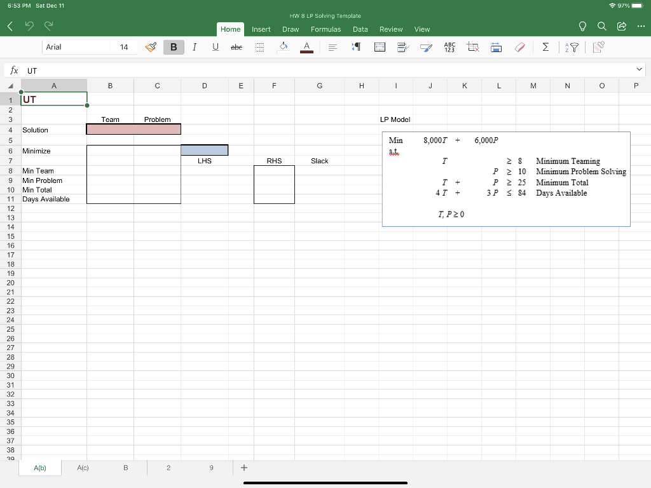Open the cell styles paintbrush icon
Screen dimensions: 651x488
click(151, 47)
